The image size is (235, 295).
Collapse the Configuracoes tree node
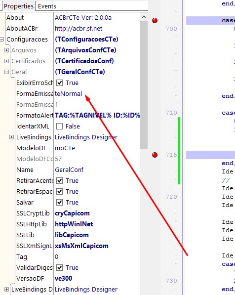2,40
